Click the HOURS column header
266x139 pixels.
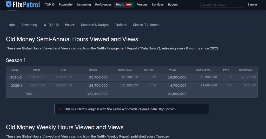pos(93,70)
